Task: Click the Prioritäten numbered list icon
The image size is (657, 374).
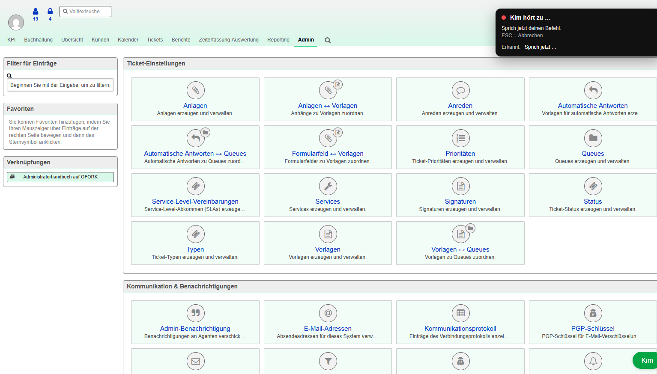Action: [460, 138]
